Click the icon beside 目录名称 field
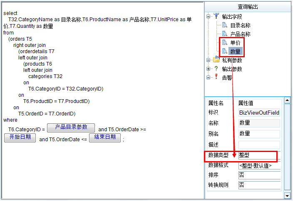Screen dimensions: 293x201 click(x=224, y=25)
